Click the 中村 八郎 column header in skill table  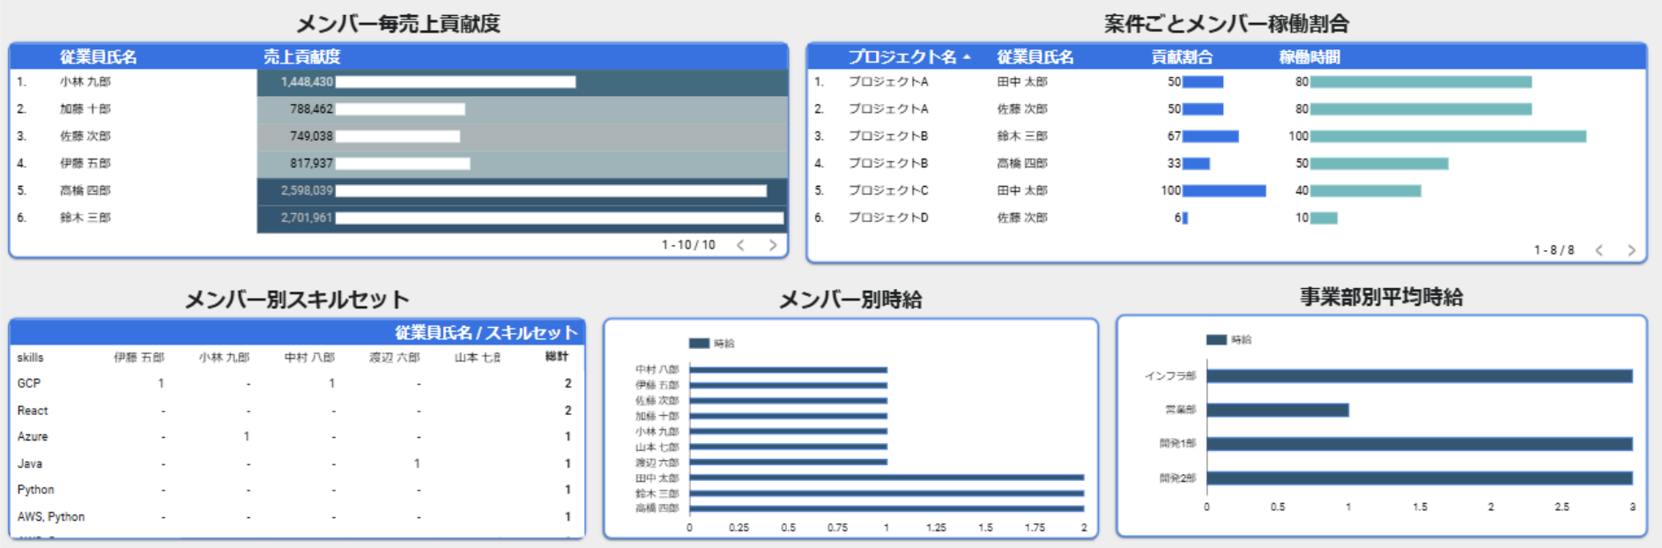pos(309,357)
